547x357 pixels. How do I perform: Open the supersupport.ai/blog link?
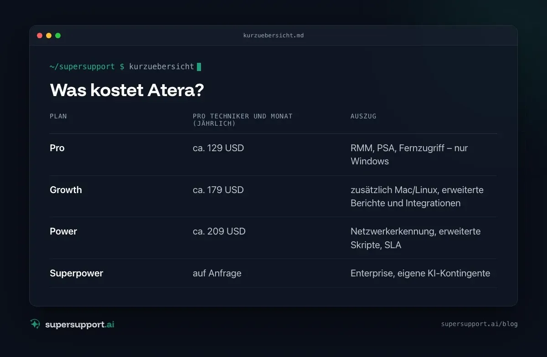tap(479, 324)
